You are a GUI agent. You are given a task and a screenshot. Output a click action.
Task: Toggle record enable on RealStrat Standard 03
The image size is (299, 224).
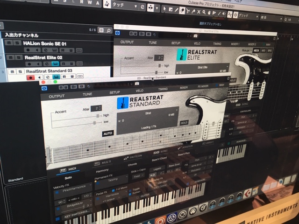coord(30,77)
